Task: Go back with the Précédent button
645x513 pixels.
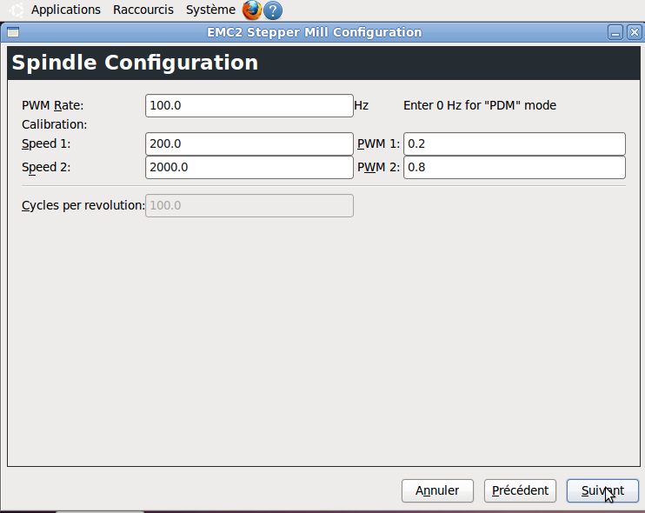Action: click(x=520, y=490)
